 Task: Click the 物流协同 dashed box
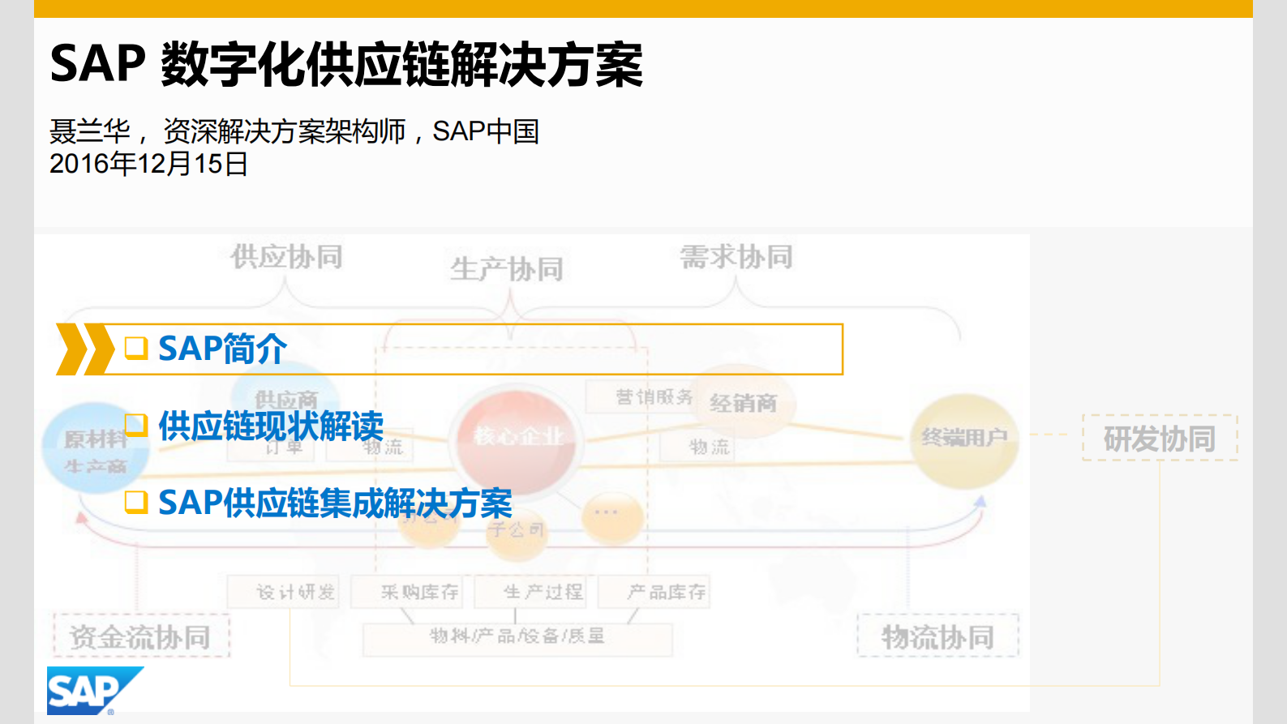938,636
